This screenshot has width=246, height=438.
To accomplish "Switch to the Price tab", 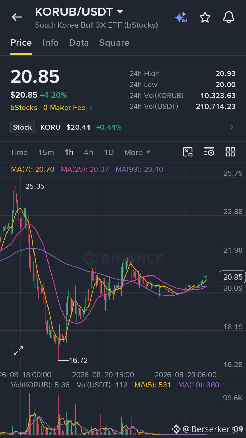I will 21,43.
